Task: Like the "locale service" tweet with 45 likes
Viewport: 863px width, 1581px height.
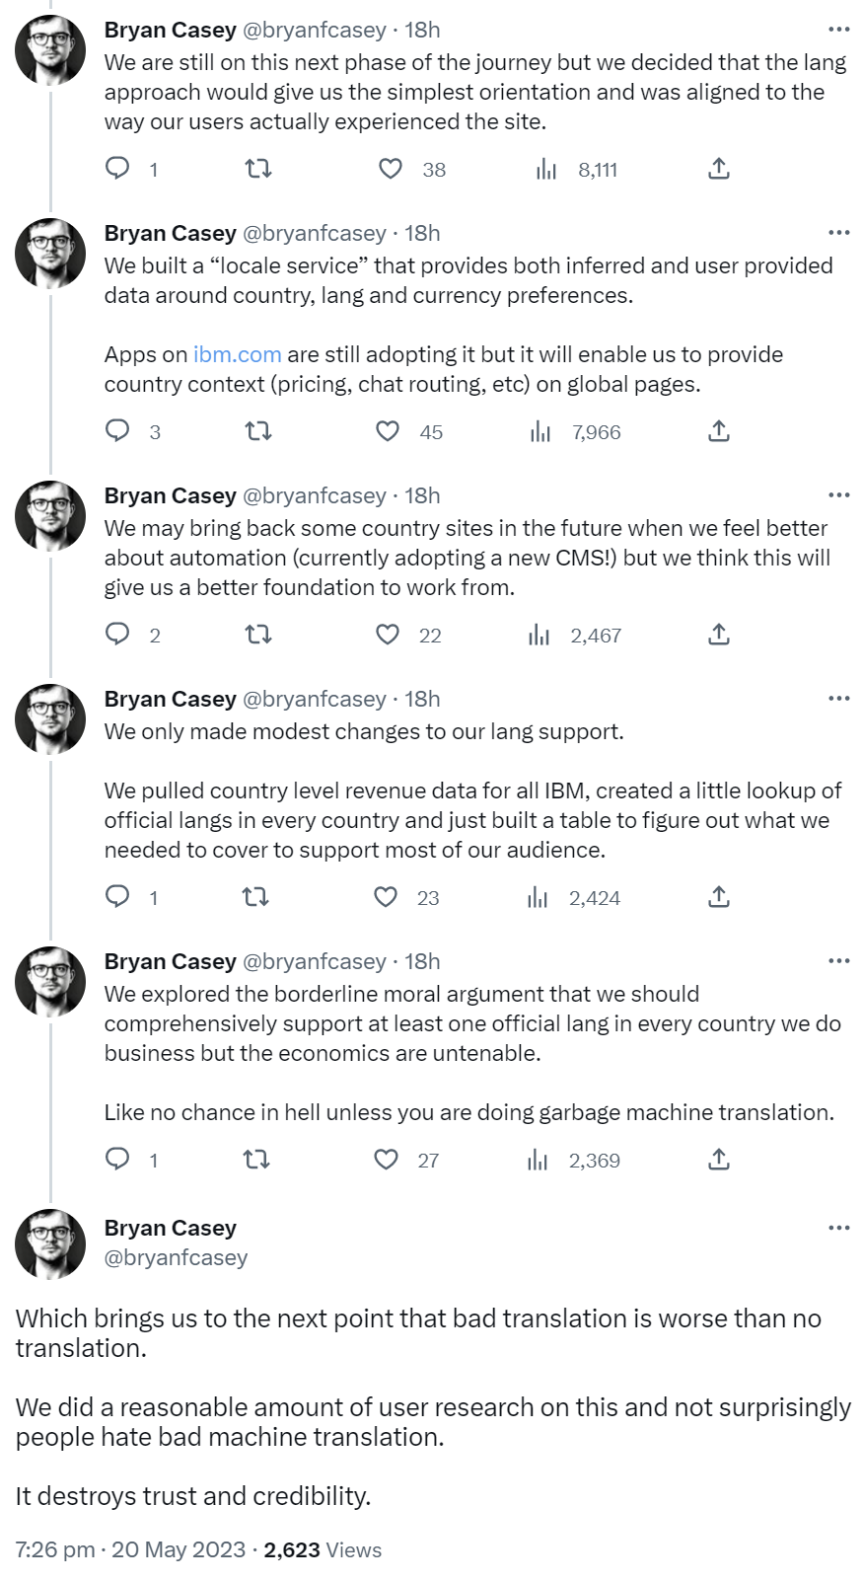Action: click(388, 431)
